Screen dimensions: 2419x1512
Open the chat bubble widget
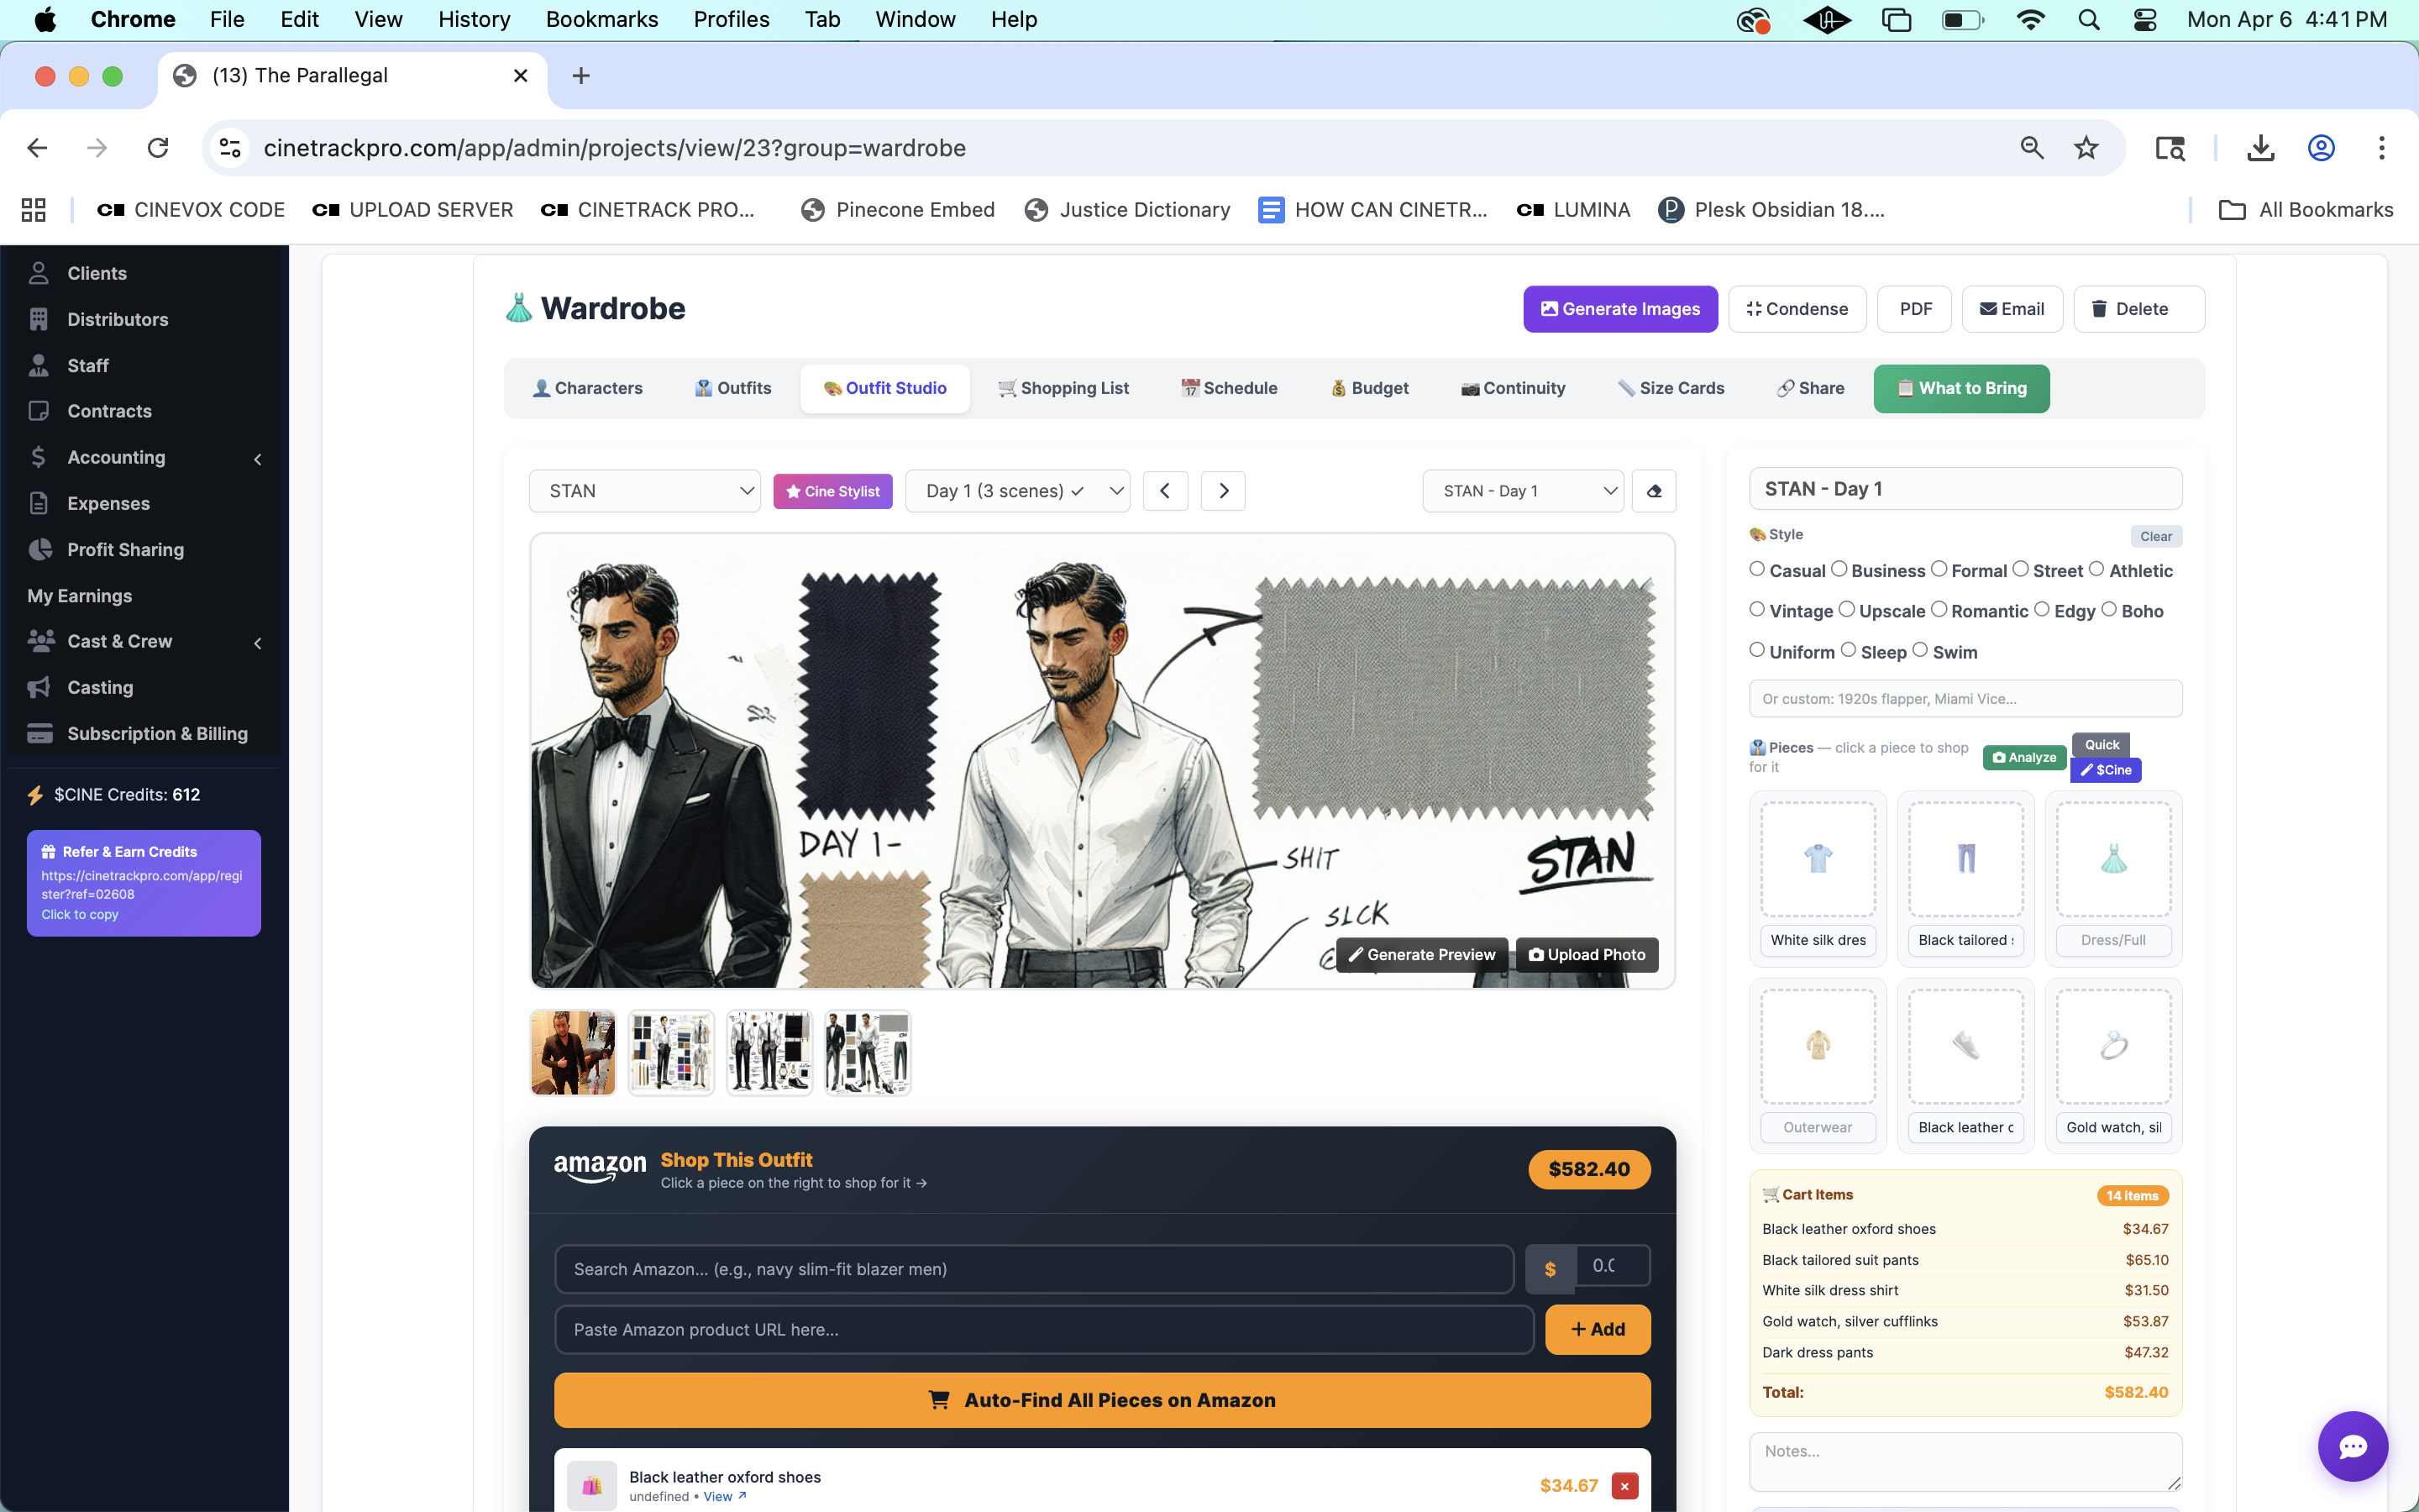(x=2352, y=1446)
